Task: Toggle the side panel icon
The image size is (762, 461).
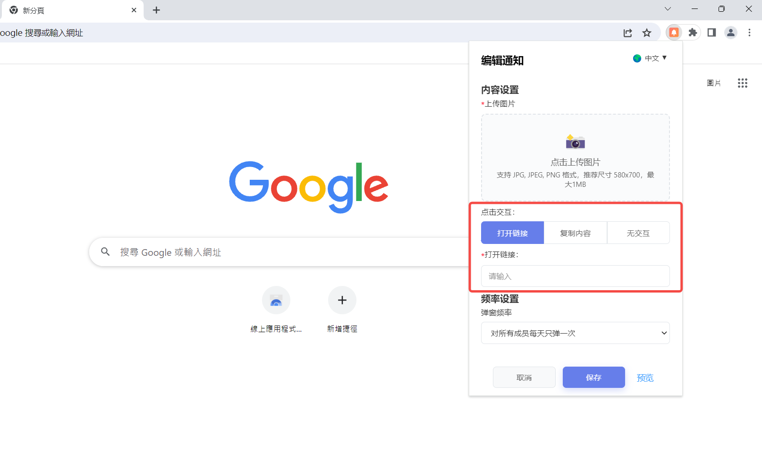Action: point(711,33)
